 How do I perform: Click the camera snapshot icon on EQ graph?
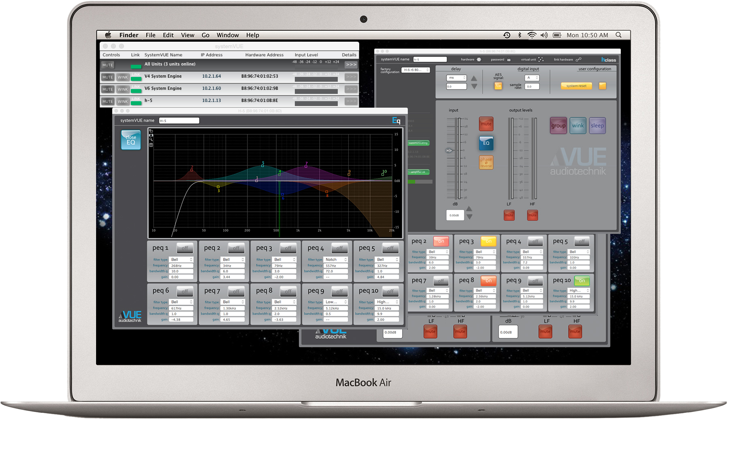[151, 135]
